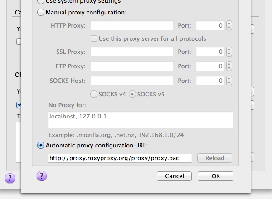Increment the HTTP Proxy port stepper
Viewport: 272px width, 199px height.
pyautogui.click(x=229, y=24)
